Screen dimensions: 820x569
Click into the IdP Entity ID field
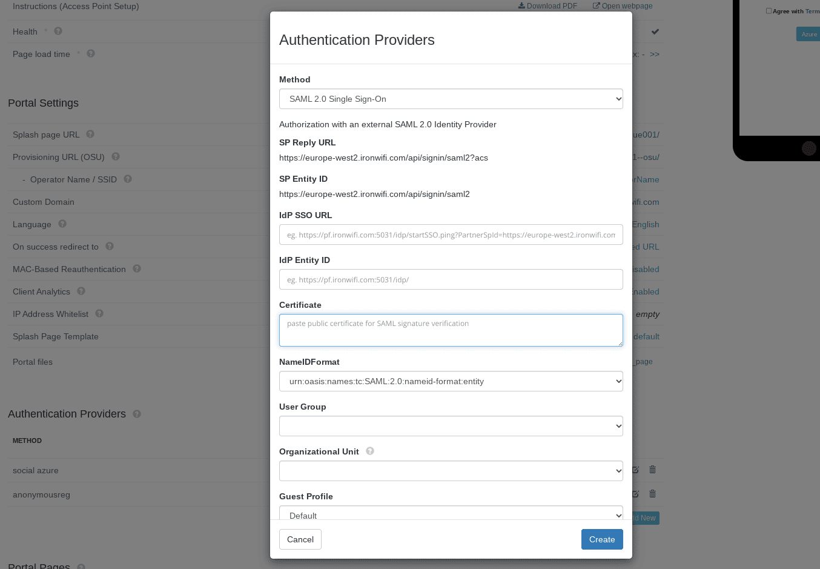pyautogui.click(x=451, y=279)
